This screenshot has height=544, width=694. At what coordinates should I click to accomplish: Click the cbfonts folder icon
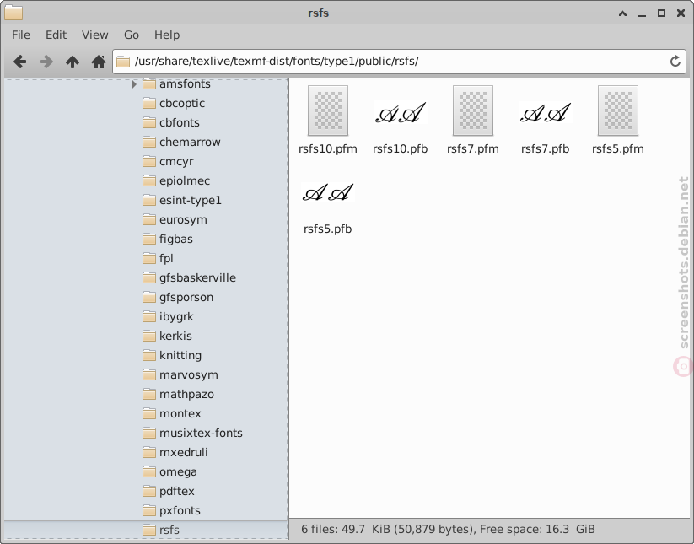(x=149, y=122)
